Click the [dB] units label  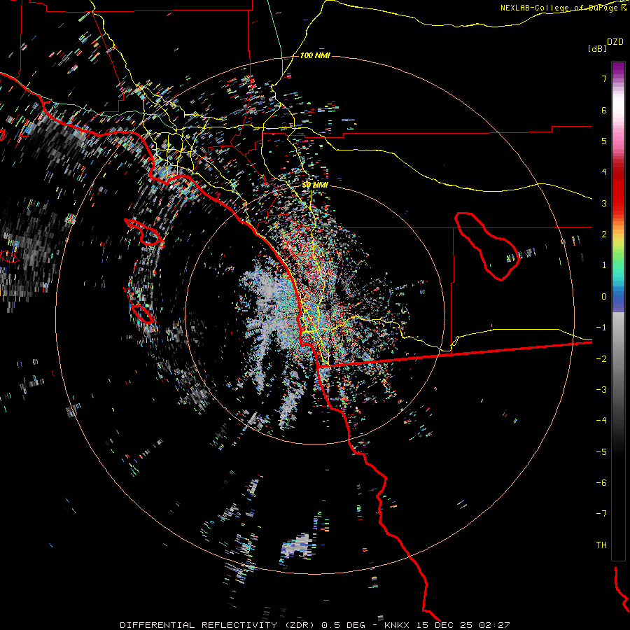point(598,48)
